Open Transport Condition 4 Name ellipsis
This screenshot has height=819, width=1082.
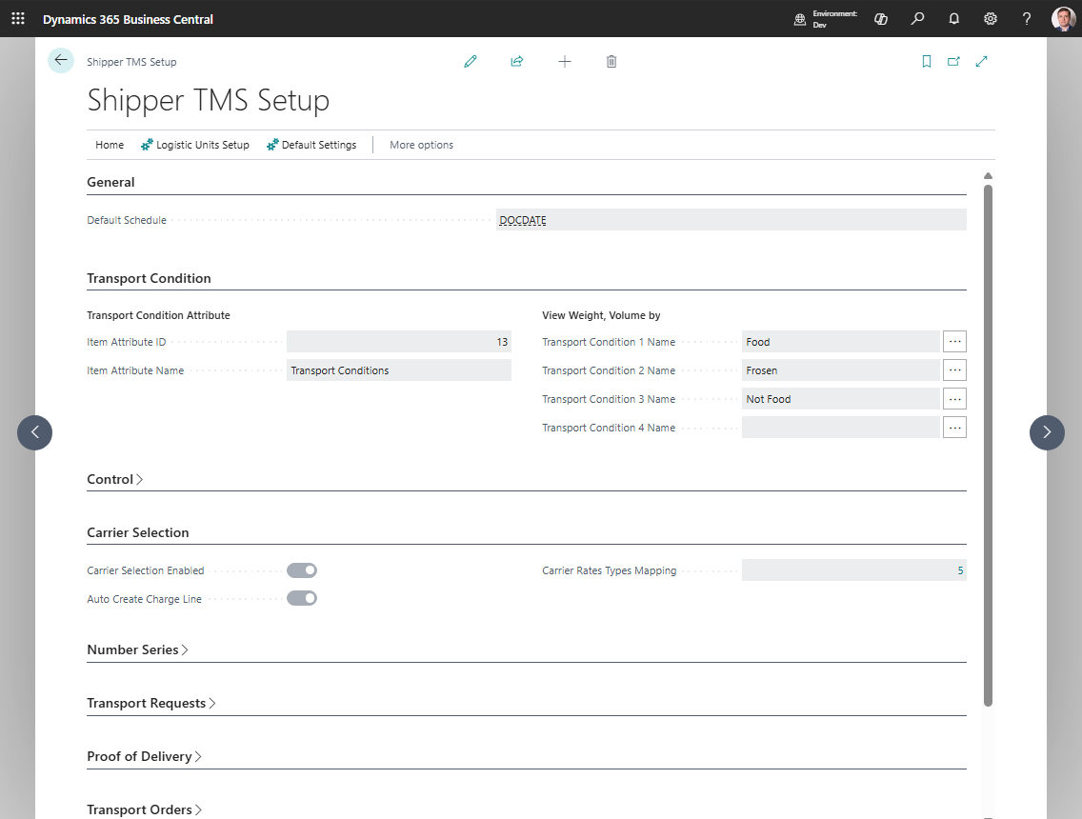[x=954, y=427]
